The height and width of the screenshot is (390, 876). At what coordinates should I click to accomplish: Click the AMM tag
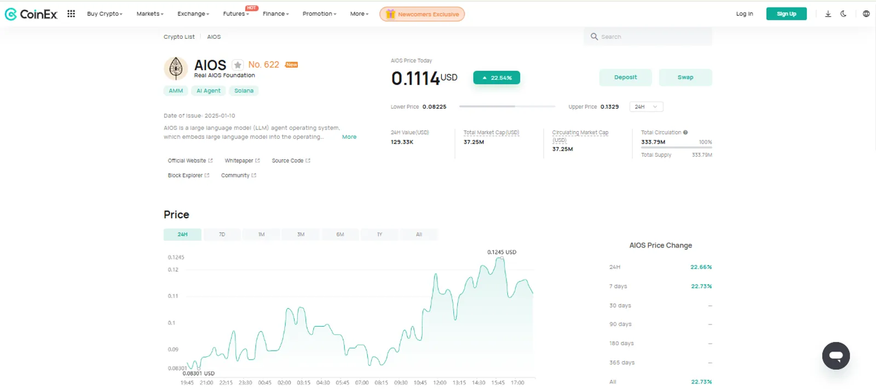176,91
